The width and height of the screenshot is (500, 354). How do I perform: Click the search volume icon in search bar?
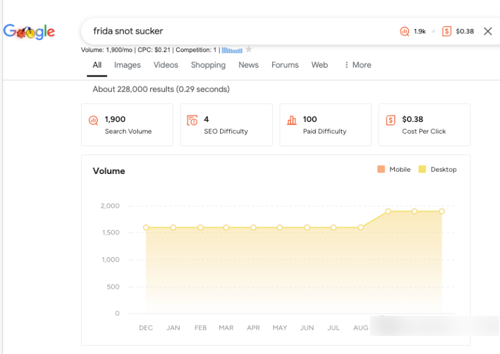coord(404,31)
